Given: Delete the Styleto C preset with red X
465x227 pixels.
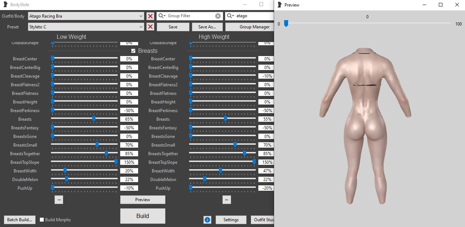Looking at the screenshot, I should (150, 27).
